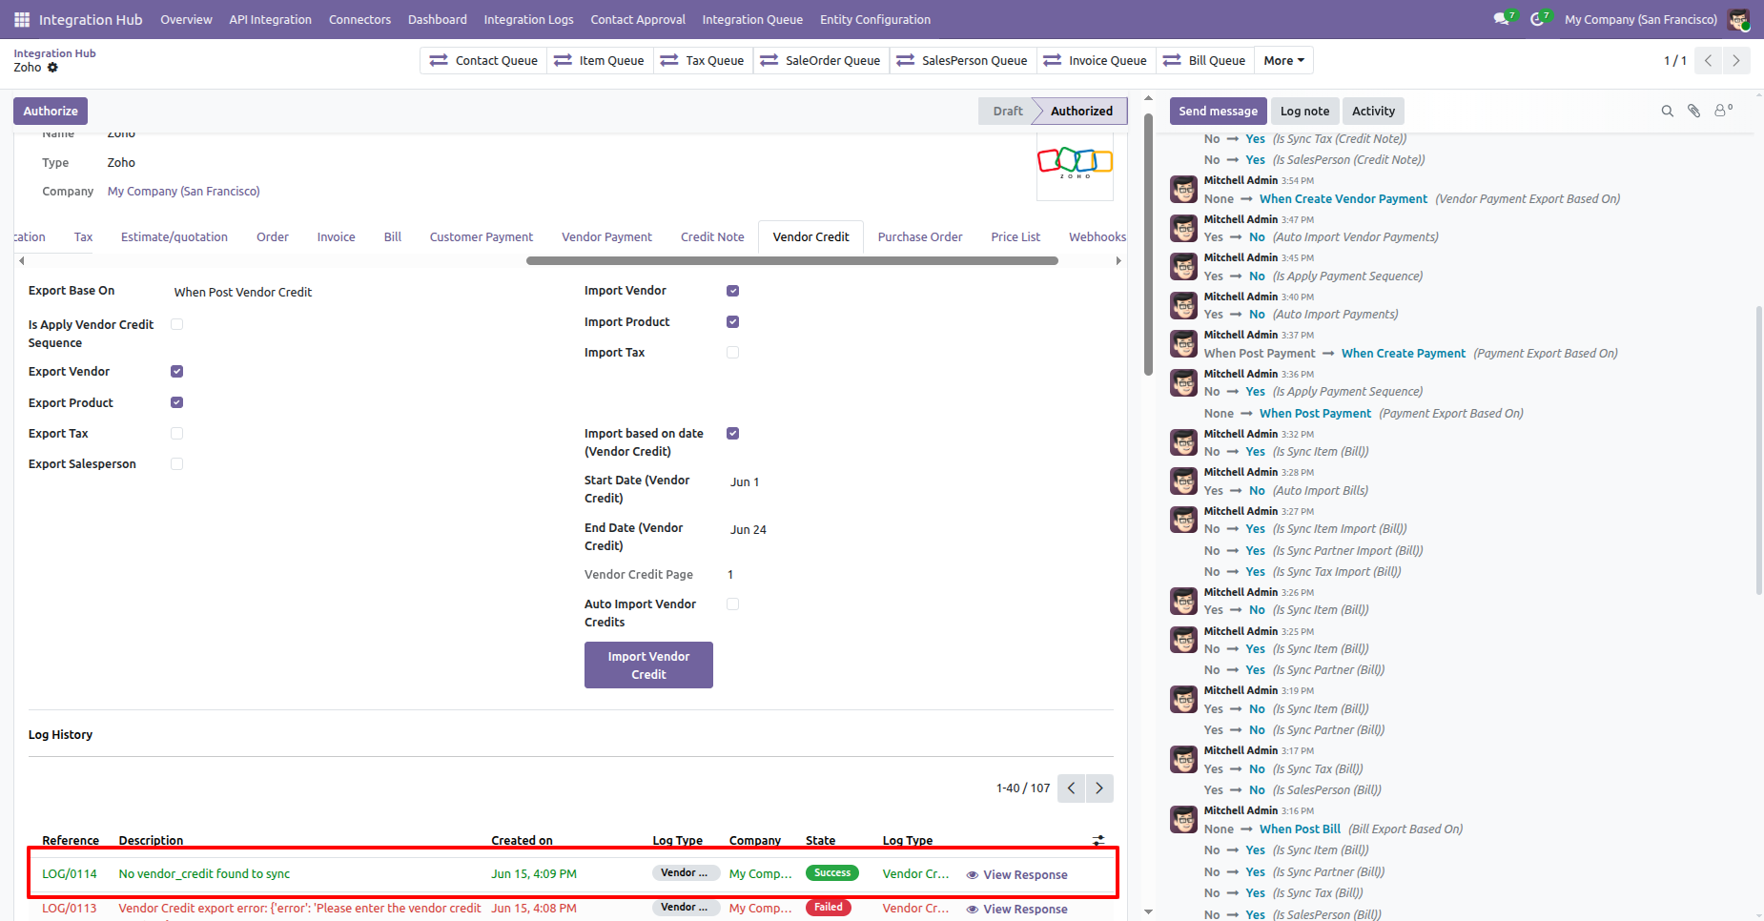Screen dimensions: 1764x921
Task: Show followers icon in the chatter
Action: [1724, 111]
